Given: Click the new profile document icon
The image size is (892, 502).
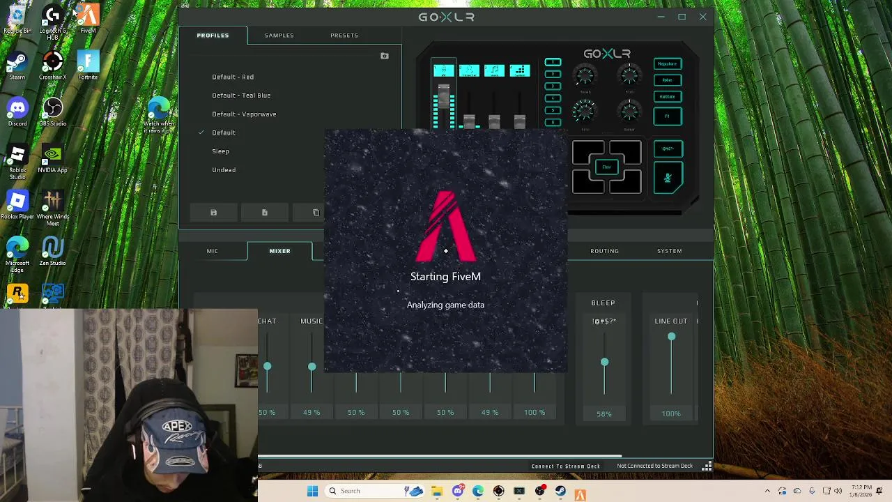Looking at the screenshot, I should point(265,213).
